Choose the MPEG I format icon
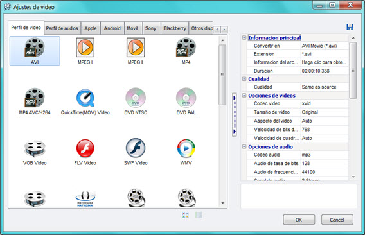Image resolution: width=365 pixels, height=235 pixels. tap(85, 48)
